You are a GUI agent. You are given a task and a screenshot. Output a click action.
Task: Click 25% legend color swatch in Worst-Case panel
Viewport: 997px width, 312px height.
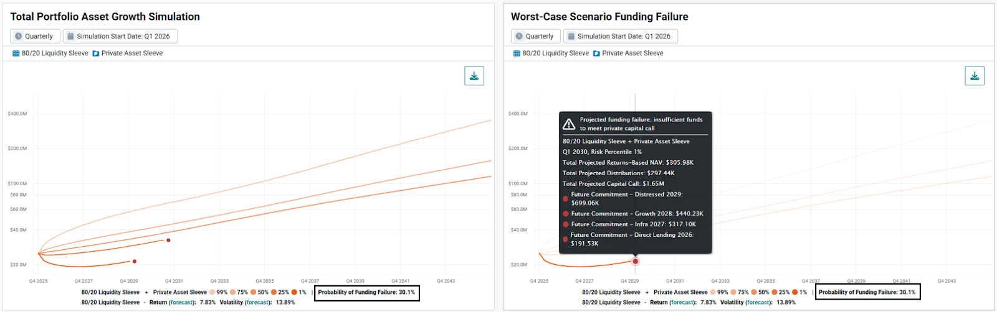[775, 292]
